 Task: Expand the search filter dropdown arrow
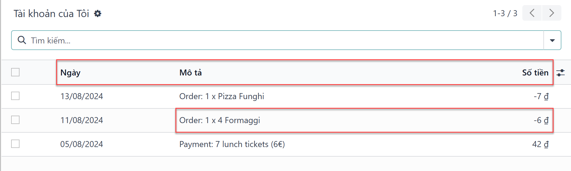[552, 40]
